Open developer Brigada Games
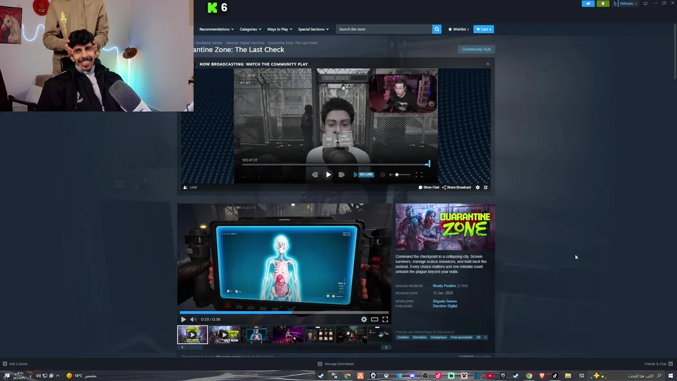Screen dimensions: 677x381 tap(445, 301)
